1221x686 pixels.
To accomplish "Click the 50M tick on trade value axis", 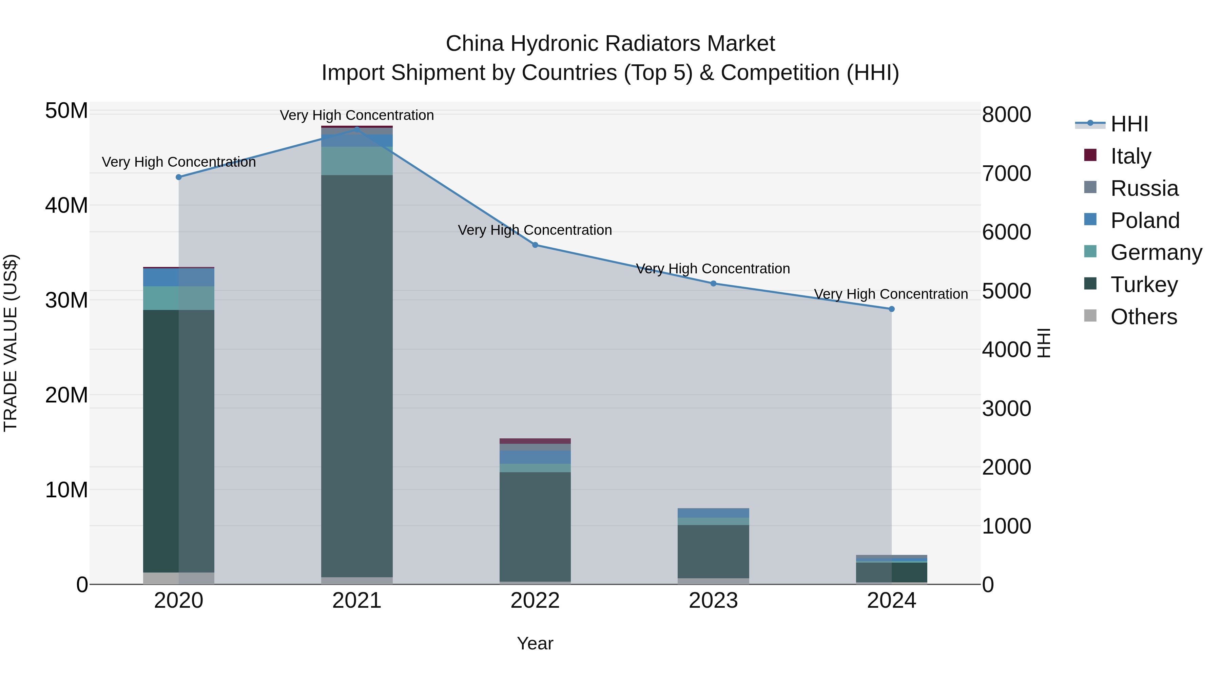I will pos(66,111).
